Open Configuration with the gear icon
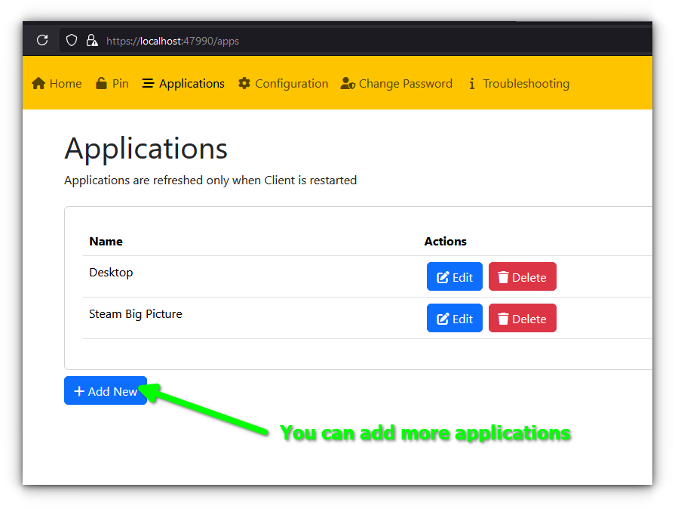The image size is (675, 509). 283,84
